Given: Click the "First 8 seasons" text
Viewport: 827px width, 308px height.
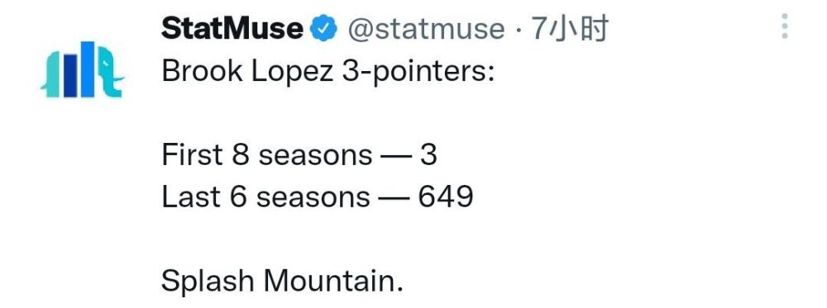Looking at the screenshot, I should (267, 155).
